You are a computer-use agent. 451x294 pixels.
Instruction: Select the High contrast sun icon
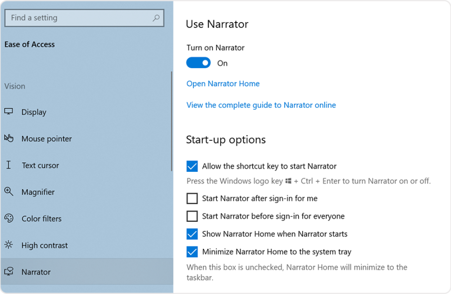point(9,245)
